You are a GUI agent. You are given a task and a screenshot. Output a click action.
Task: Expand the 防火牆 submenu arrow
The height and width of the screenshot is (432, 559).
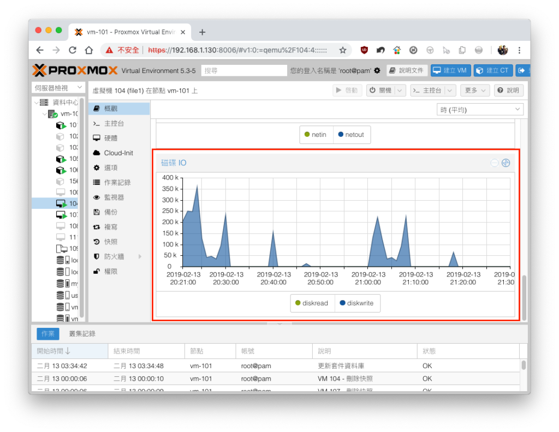click(140, 256)
